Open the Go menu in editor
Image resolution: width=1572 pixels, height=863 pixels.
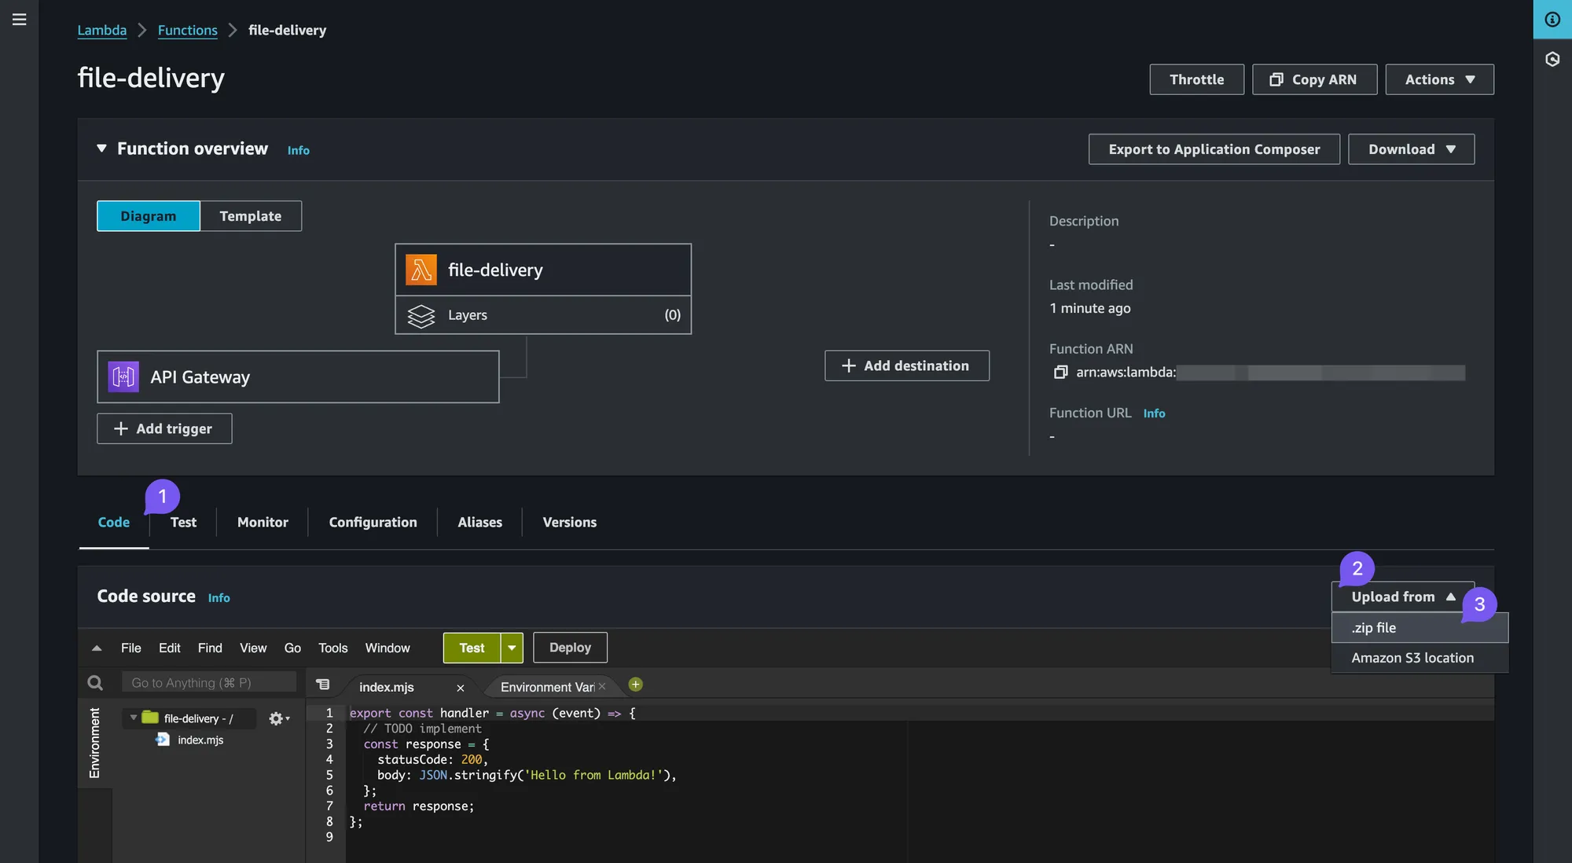292,648
